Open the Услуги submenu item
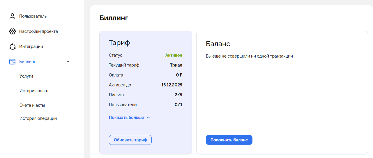Screen dimensions: 373x158 pos(26,76)
